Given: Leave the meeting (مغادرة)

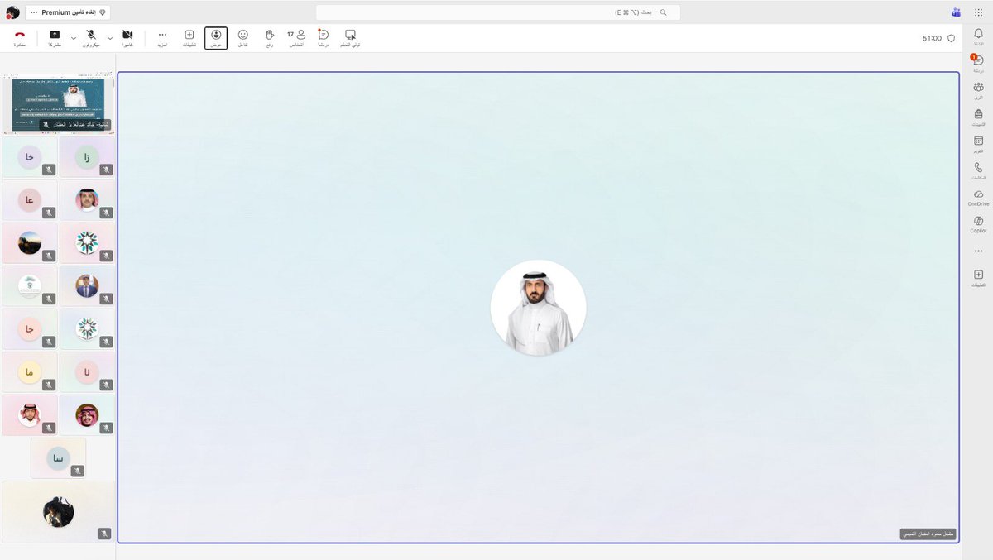Looking at the screenshot, I should pyautogui.click(x=18, y=37).
